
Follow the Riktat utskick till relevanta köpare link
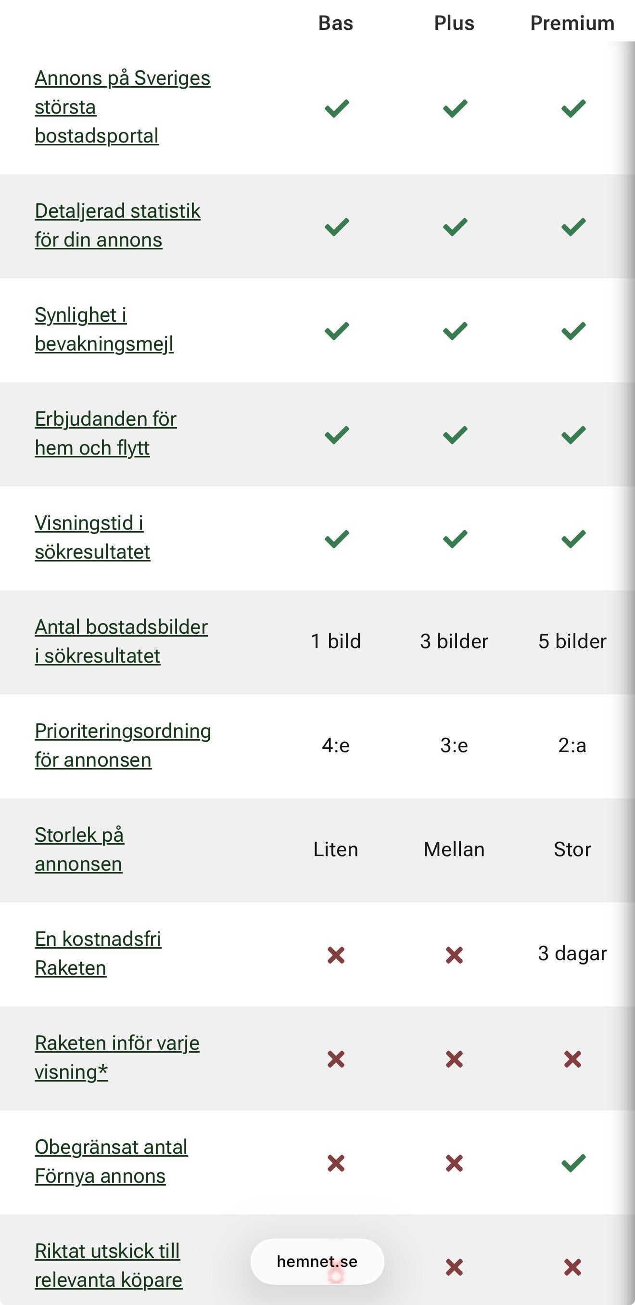tap(108, 1265)
